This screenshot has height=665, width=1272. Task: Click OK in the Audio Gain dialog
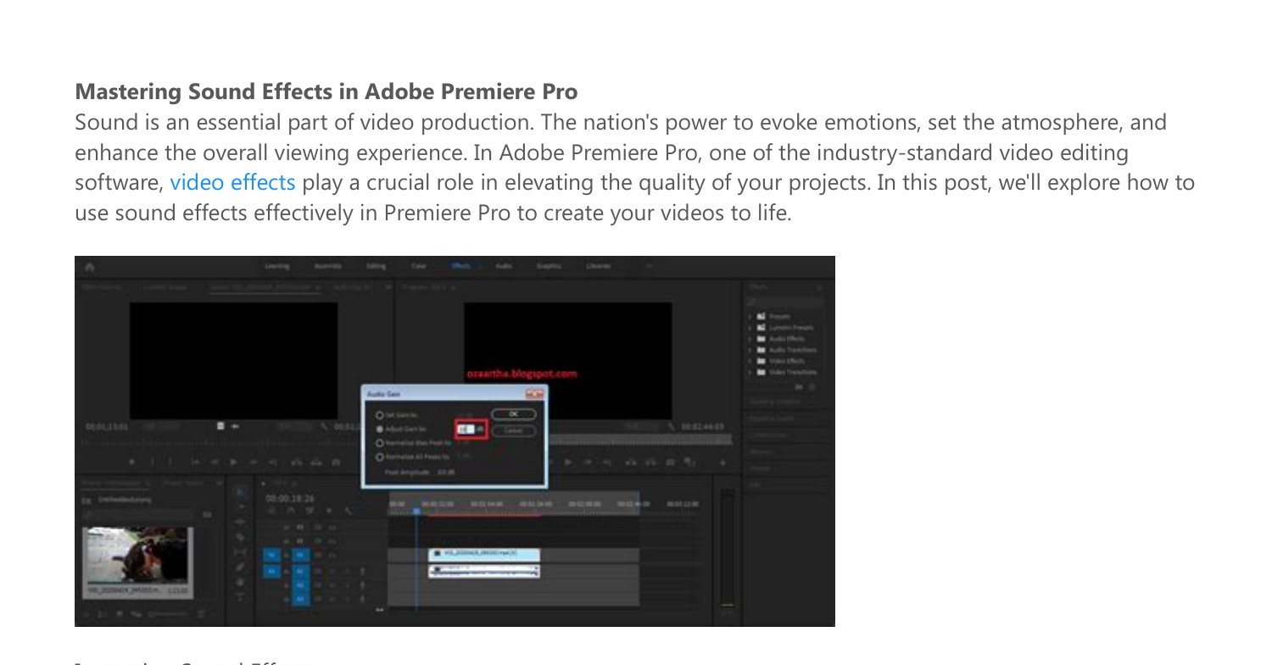click(514, 414)
